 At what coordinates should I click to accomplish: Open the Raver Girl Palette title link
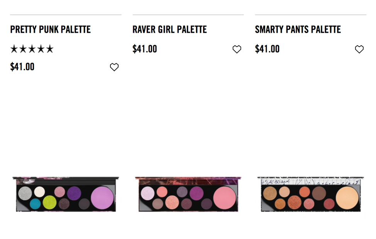tap(169, 30)
